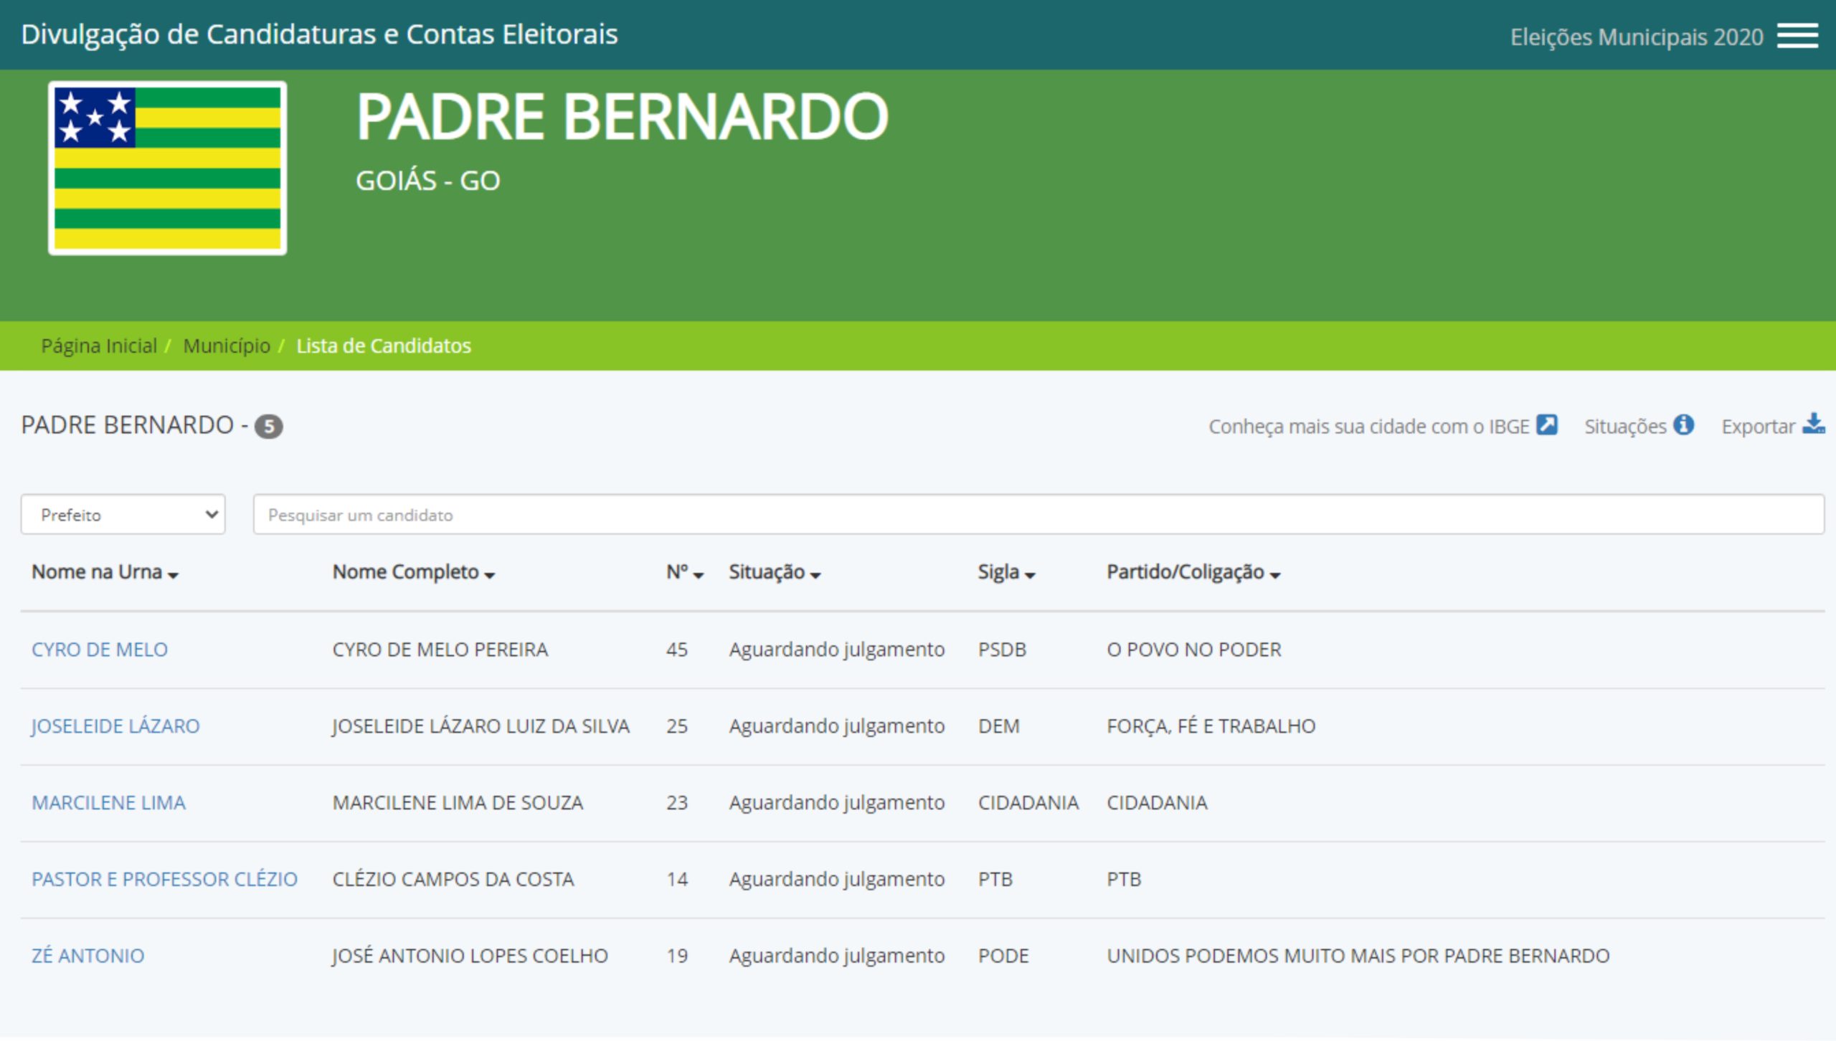This screenshot has height=1041, width=1836.
Task: Click Aguardando julgamento in Cyro's row
Action: tap(837, 650)
